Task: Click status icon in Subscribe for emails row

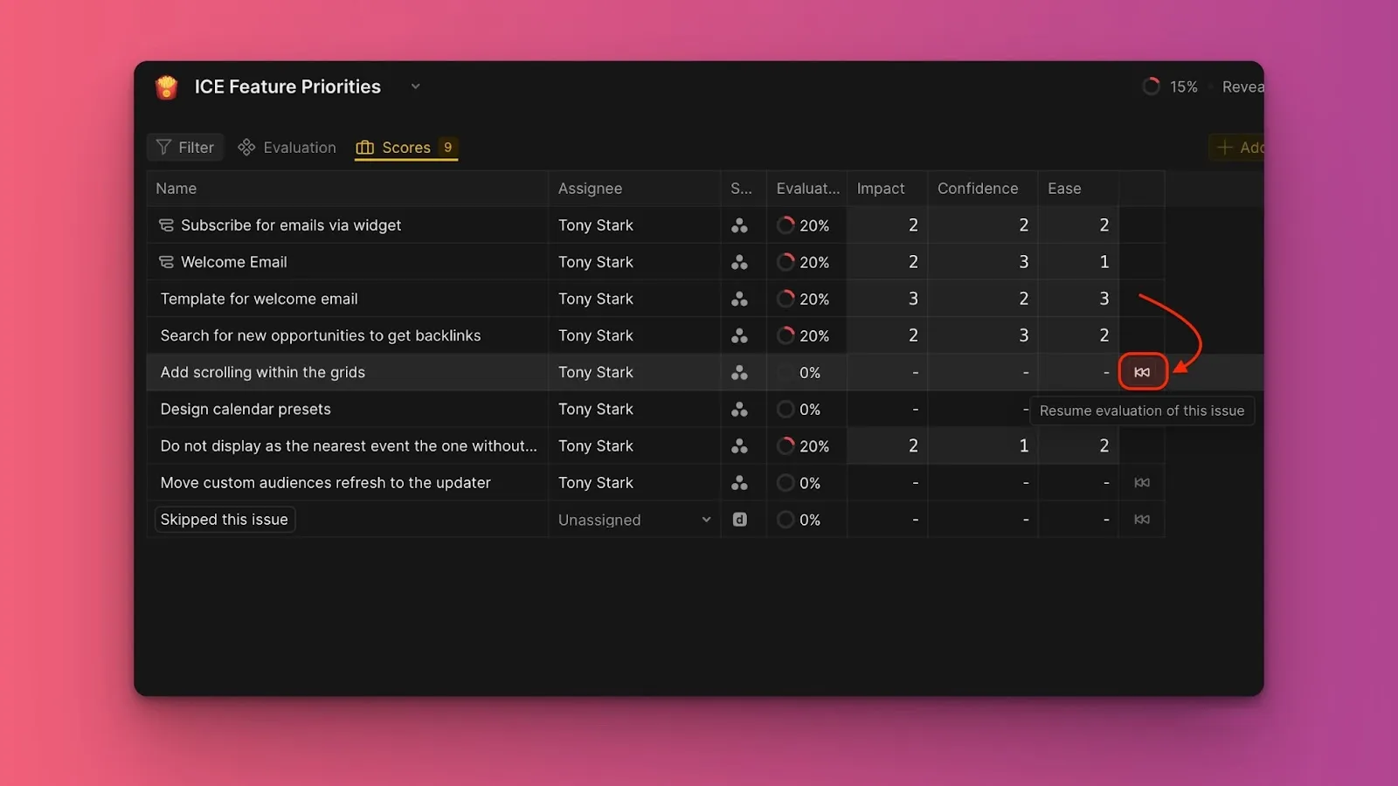Action: coord(739,225)
